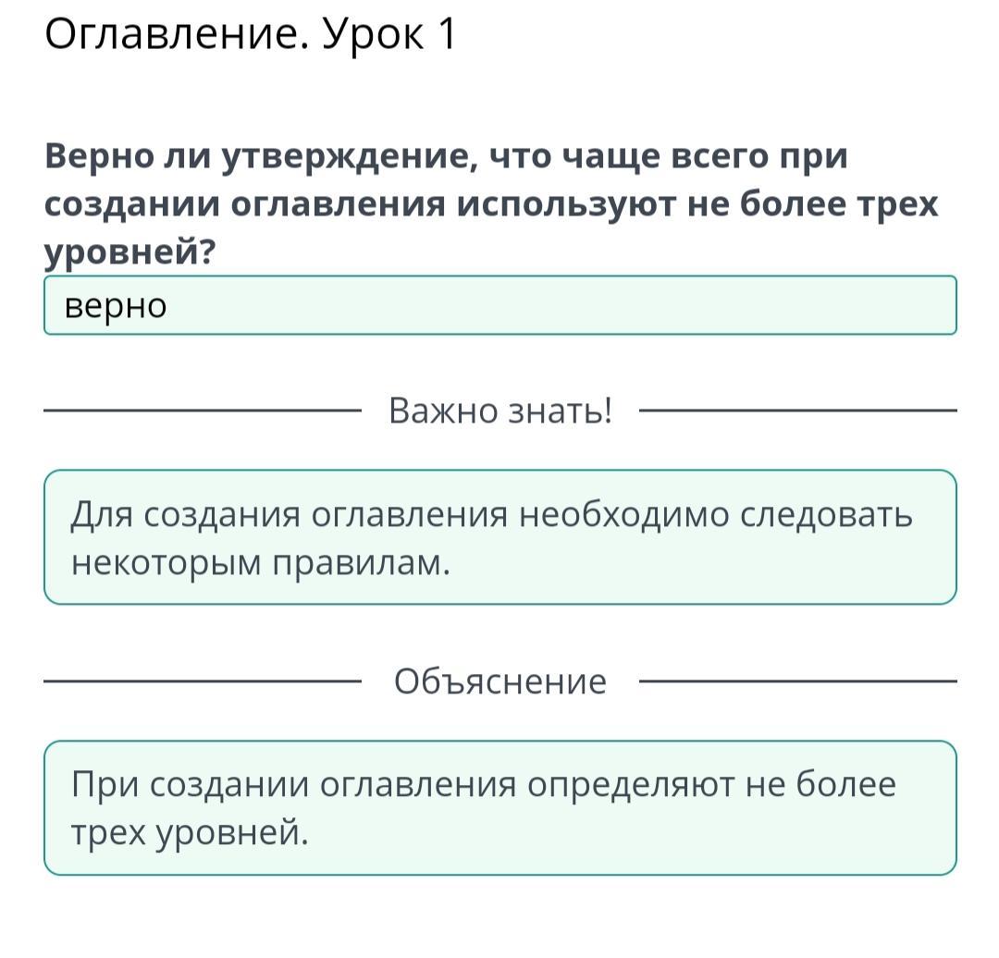Click the word уровней? ending the question

(130, 252)
